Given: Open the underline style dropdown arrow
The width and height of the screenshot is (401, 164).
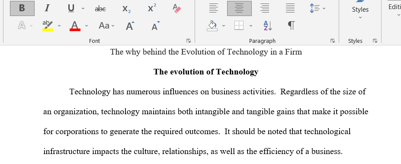Looking at the screenshot, I should coord(83,9).
